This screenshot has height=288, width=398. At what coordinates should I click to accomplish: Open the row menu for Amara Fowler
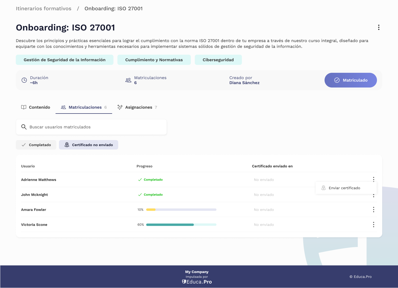click(374, 209)
